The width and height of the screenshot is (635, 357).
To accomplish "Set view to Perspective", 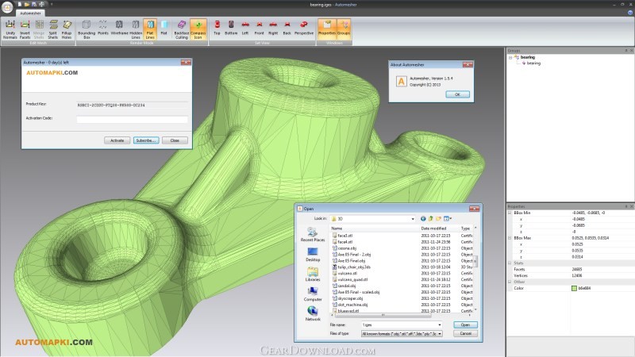I will click(304, 29).
